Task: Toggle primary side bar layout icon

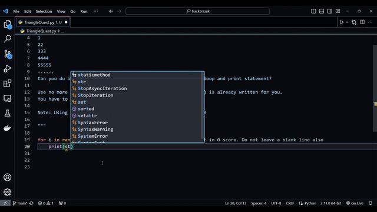Action: (x=313, y=11)
